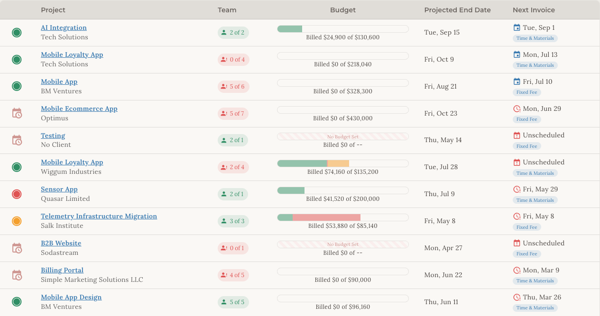Open the AI Integration project link
The height and width of the screenshot is (316, 600).
(64, 27)
